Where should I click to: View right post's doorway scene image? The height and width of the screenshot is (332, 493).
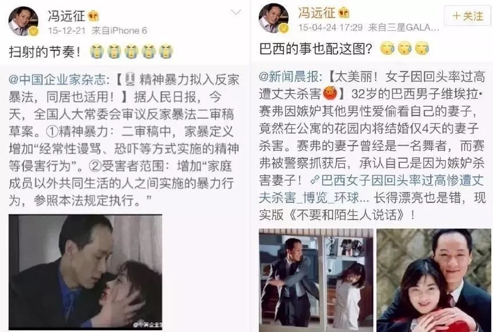pyautogui.click(x=316, y=280)
